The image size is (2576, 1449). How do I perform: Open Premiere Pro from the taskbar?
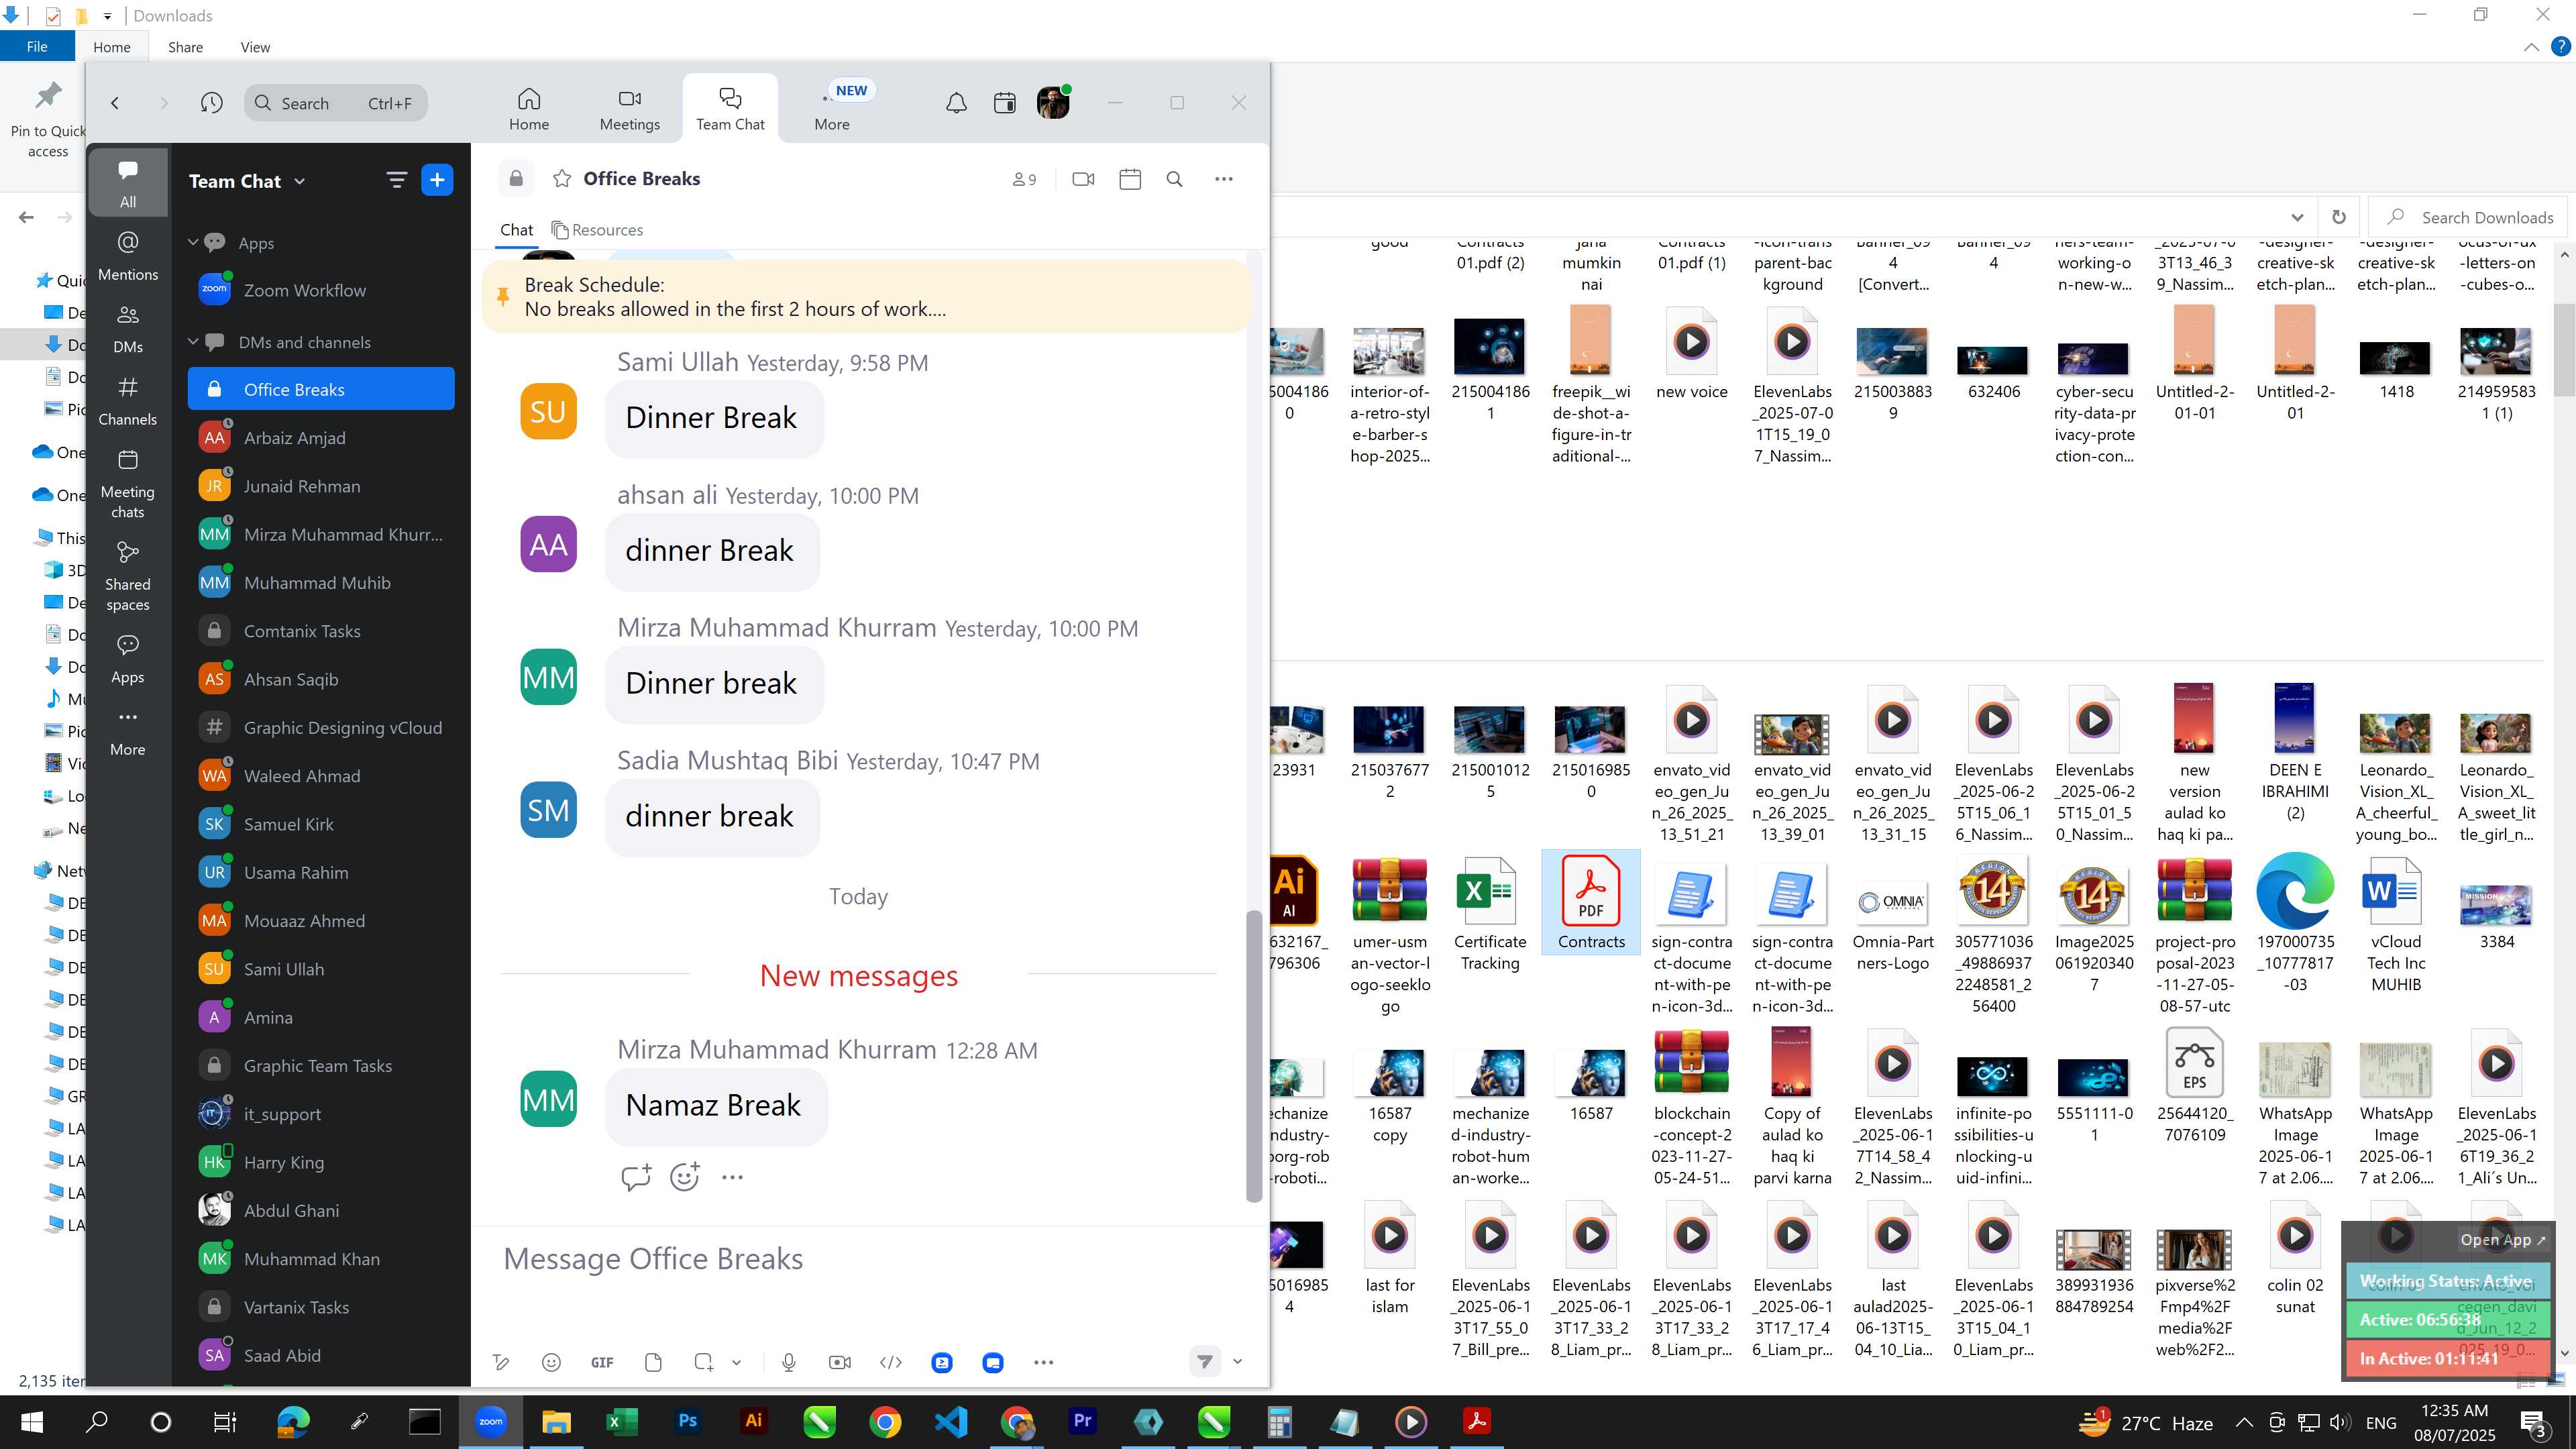pos(1082,1422)
